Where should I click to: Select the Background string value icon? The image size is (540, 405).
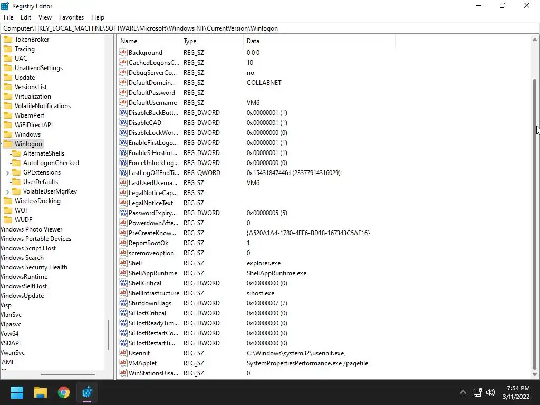click(x=123, y=52)
